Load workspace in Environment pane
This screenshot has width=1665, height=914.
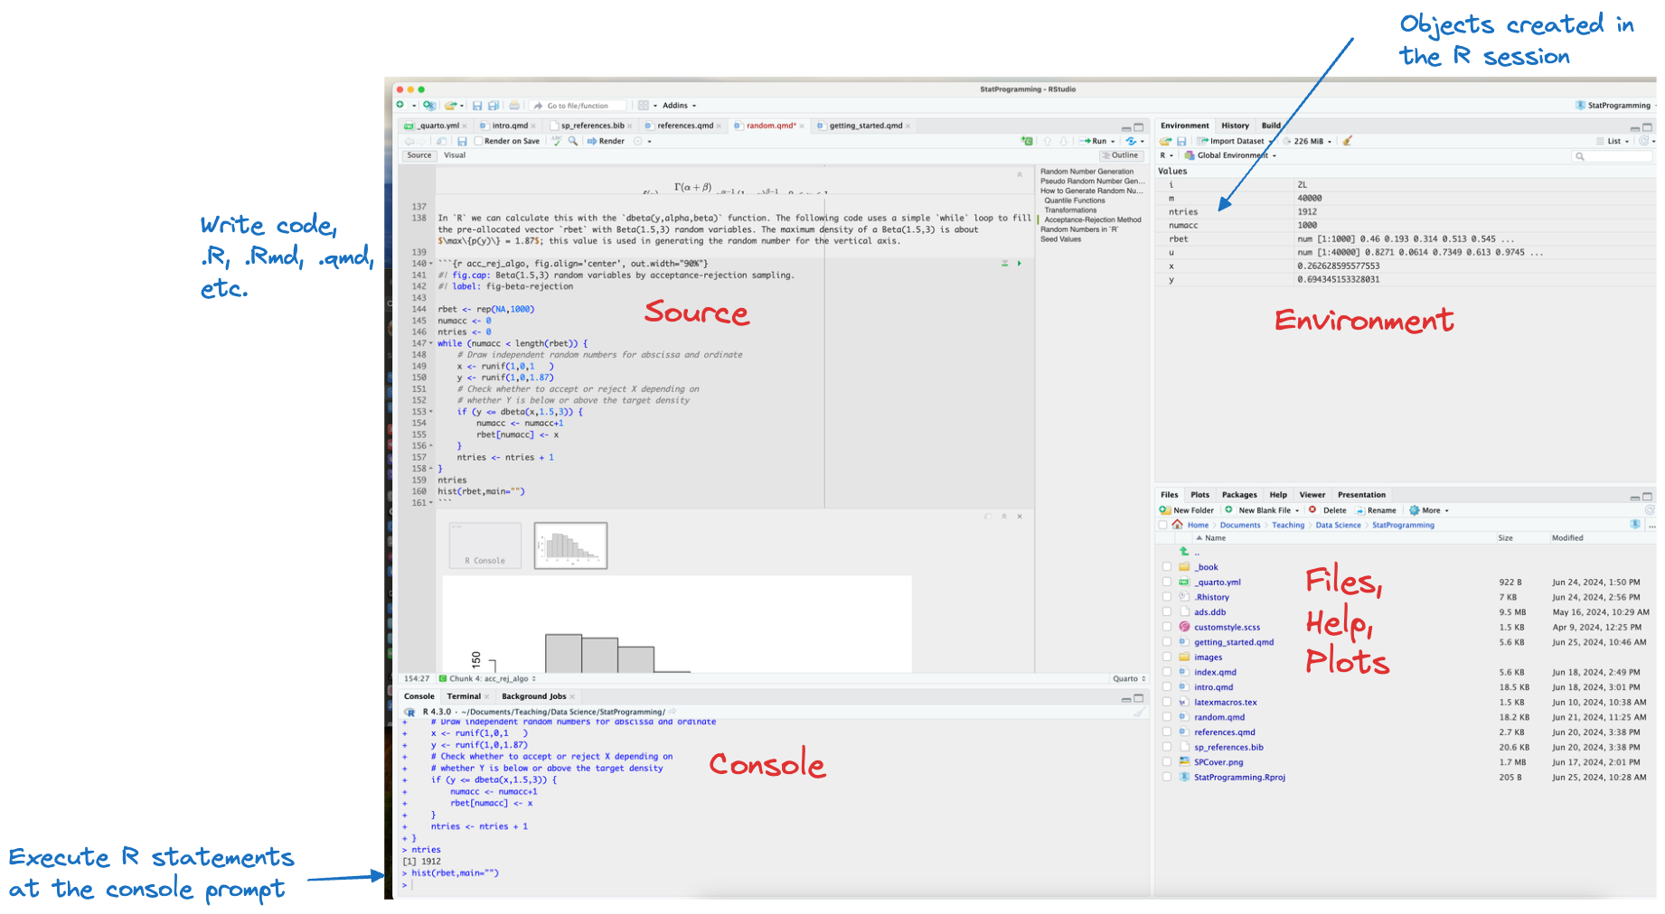(x=1166, y=141)
